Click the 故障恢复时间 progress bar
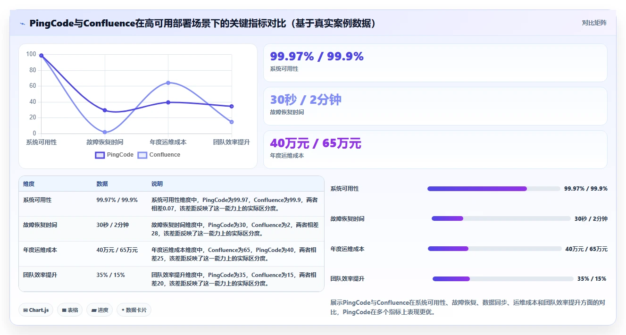 501,218
